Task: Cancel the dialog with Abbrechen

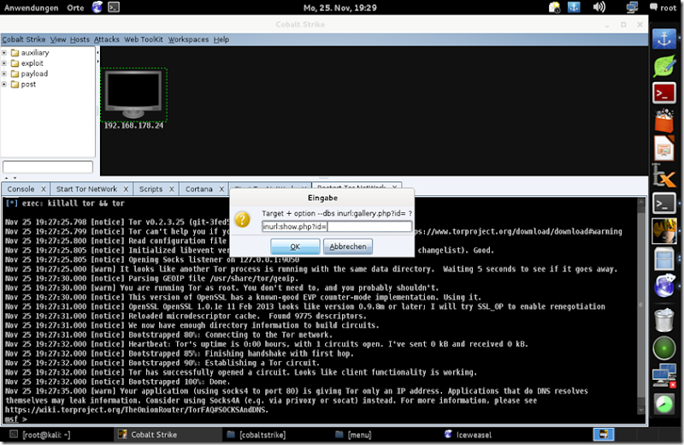Action: click(348, 246)
